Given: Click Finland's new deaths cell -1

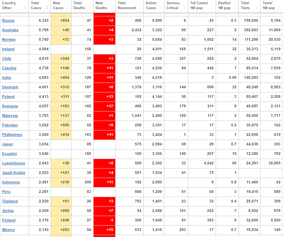Looking at the screenshot, I should click(x=105, y=220).
